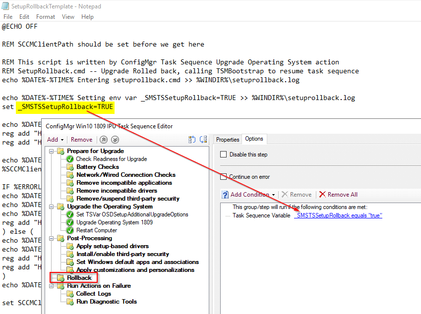
Task: Open the SMSTSSetupRollback equals true condition link
Action: click(x=338, y=215)
